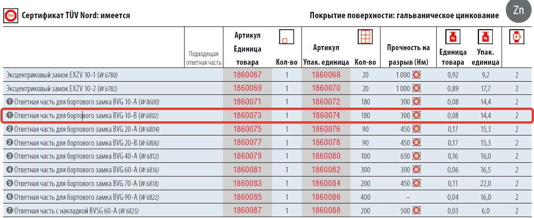Select article number 1860084
534x218 pixels.
(x=326, y=183)
